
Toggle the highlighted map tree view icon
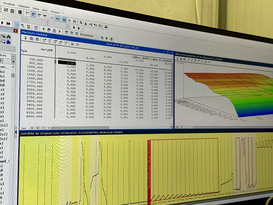[x=16, y=25]
